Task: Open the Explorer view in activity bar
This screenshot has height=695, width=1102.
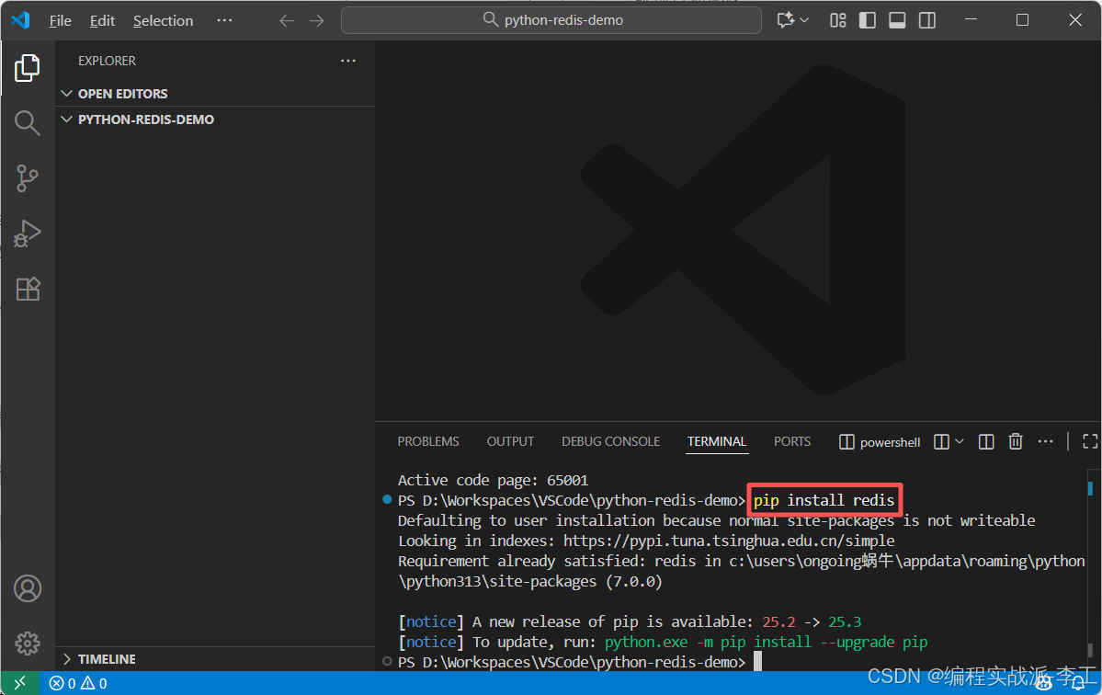Action: coord(28,68)
